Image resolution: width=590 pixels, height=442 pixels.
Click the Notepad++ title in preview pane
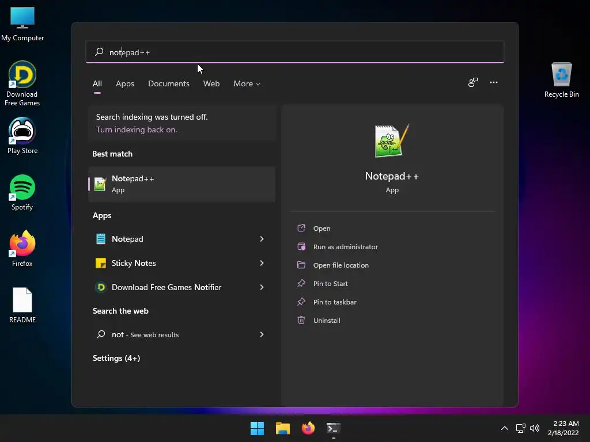coord(392,176)
